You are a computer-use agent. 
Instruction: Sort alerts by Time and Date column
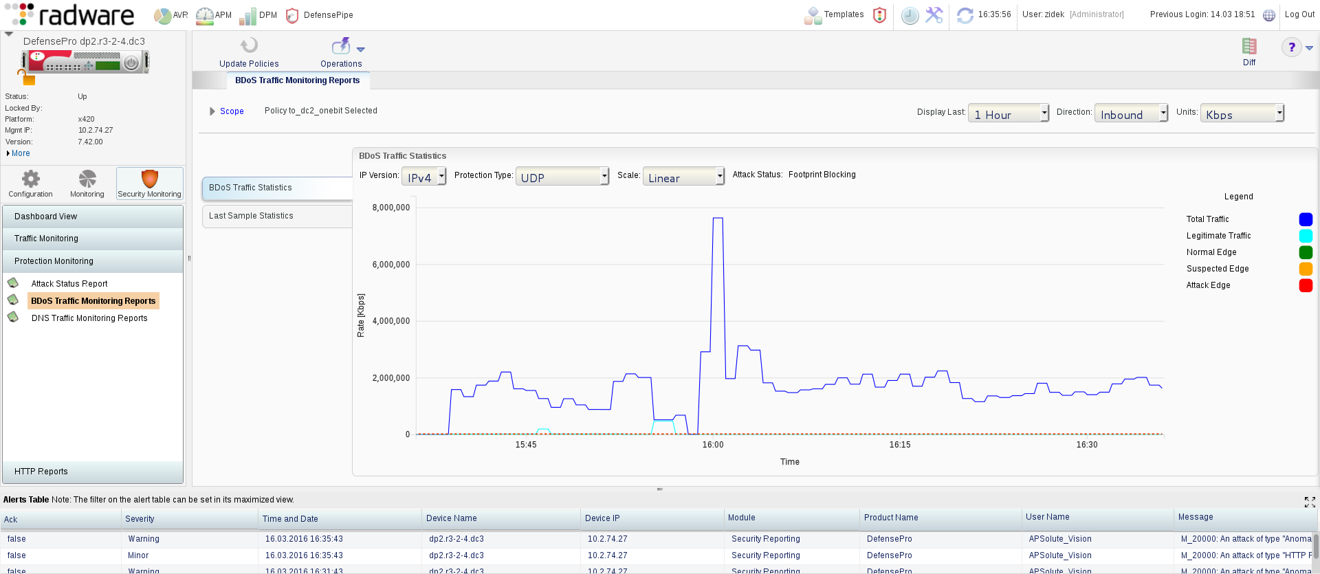(340, 519)
